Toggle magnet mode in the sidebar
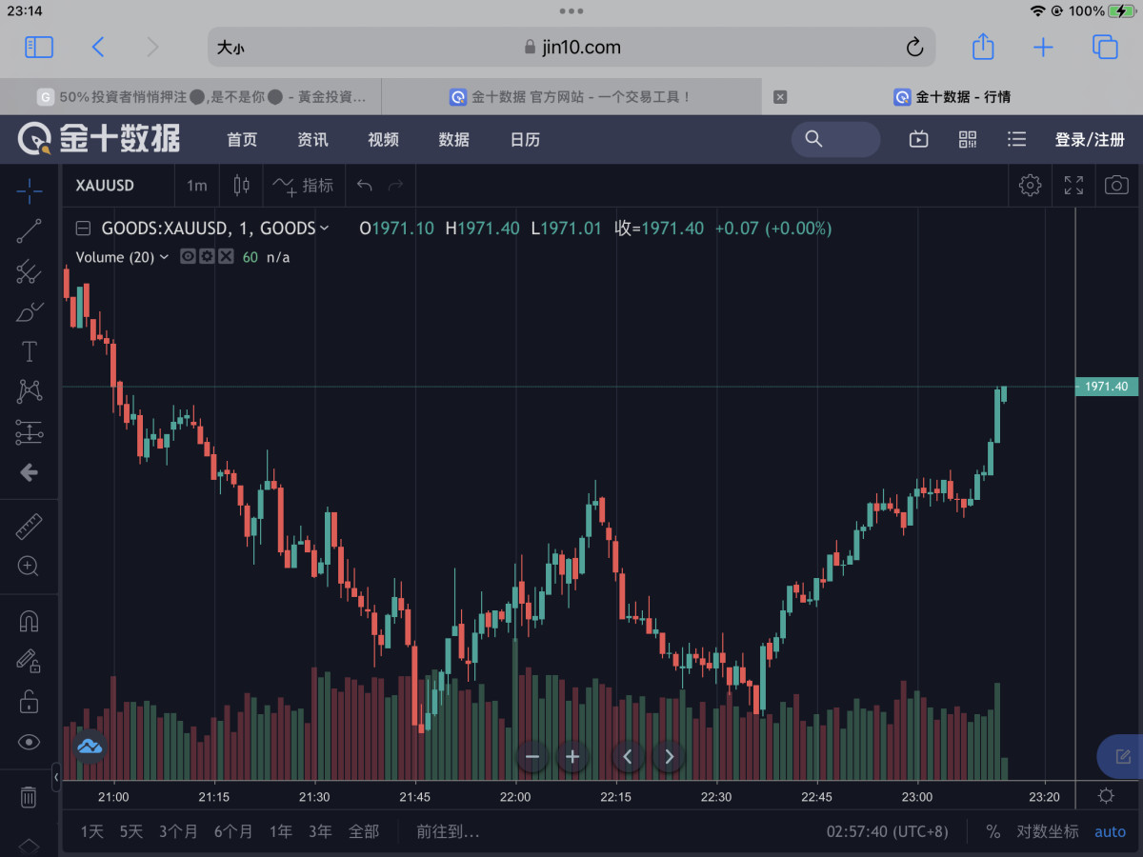Image resolution: width=1143 pixels, height=857 pixels. point(29,622)
